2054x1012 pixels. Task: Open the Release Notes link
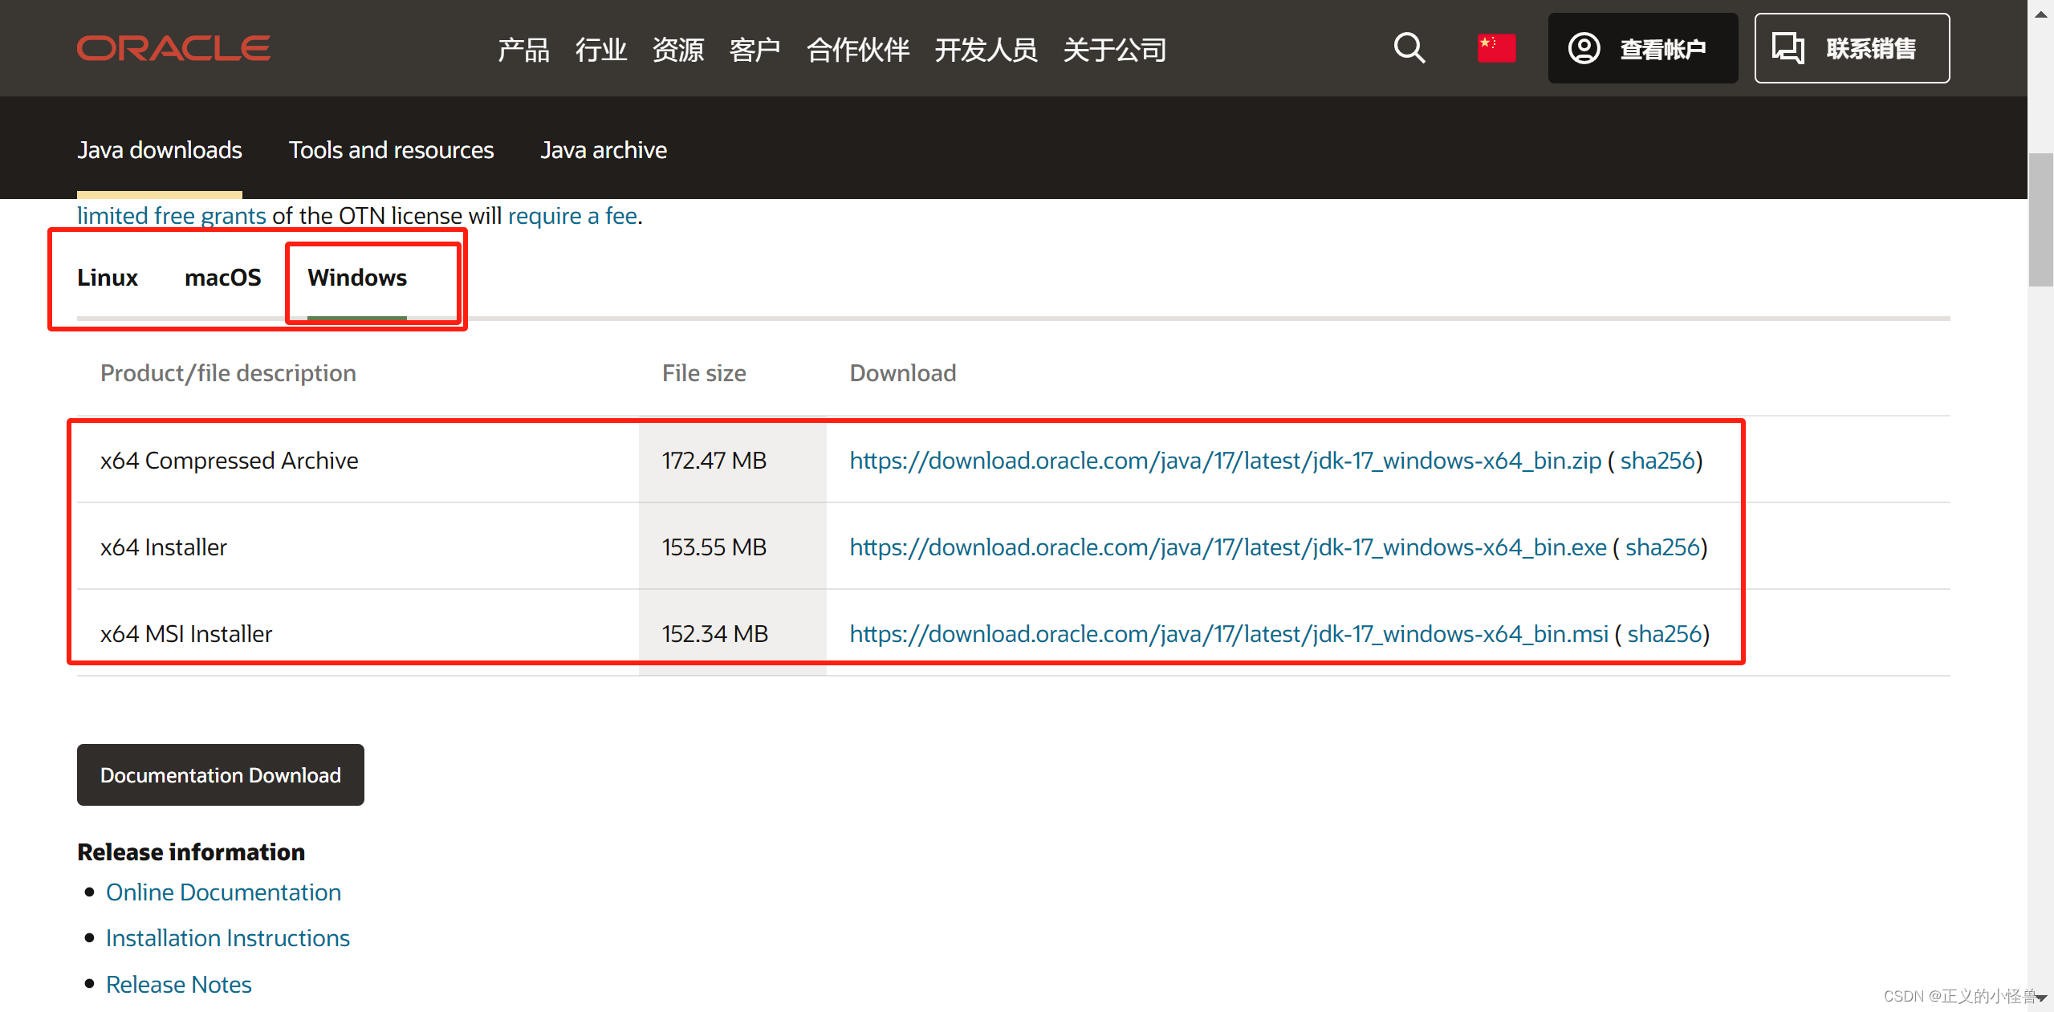click(x=178, y=985)
